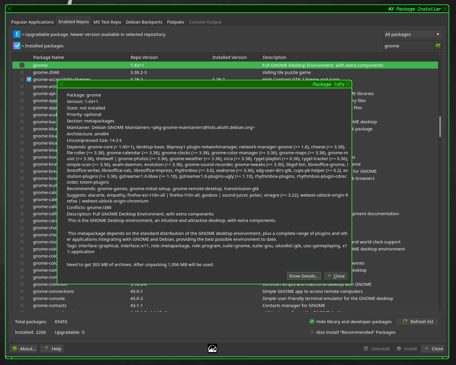Click the installed packages checkmark legend icon
The image size is (456, 365).
point(16,46)
